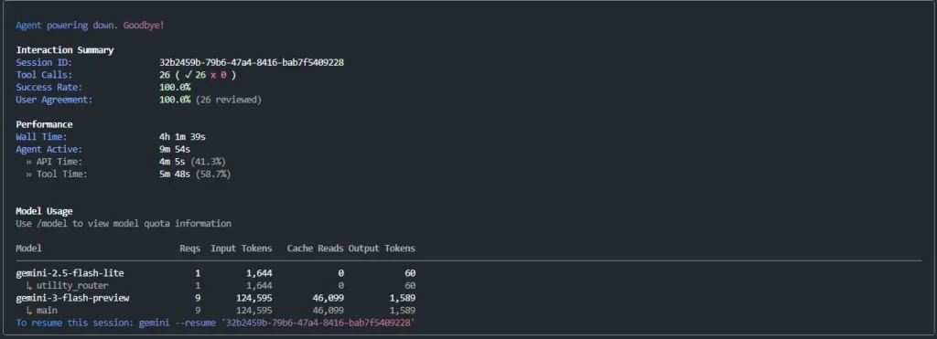The height and width of the screenshot is (339, 937).
Task: Click the '4h 1m 39s' wall time value
Action: click(182, 137)
